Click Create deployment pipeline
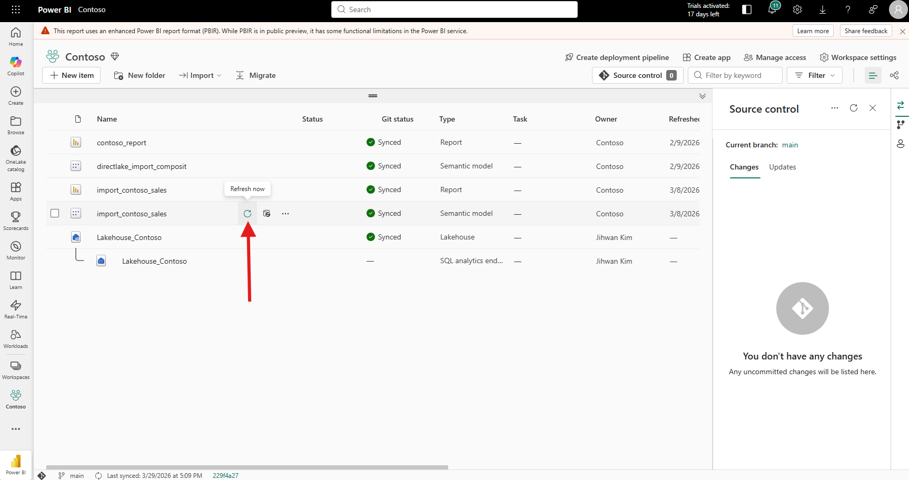 pyautogui.click(x=617, y=57)
